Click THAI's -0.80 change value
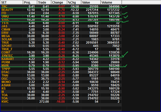 coord(61,75)
